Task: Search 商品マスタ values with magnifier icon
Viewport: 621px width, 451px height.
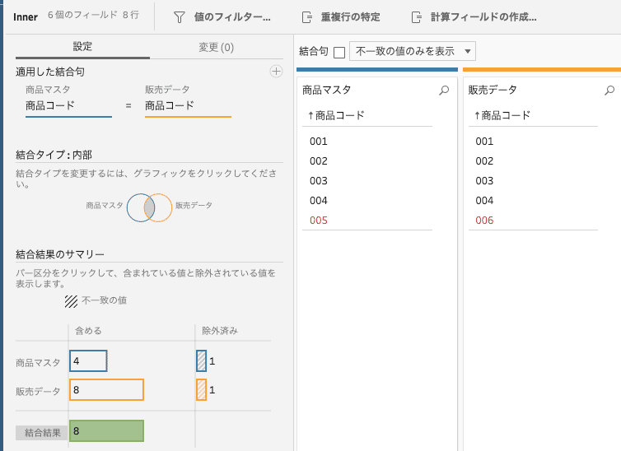Action: 444,91
